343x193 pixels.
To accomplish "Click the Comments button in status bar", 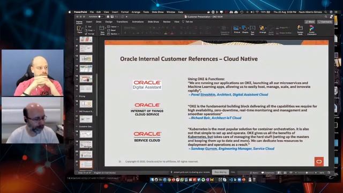I will click(x=268, y=173).
